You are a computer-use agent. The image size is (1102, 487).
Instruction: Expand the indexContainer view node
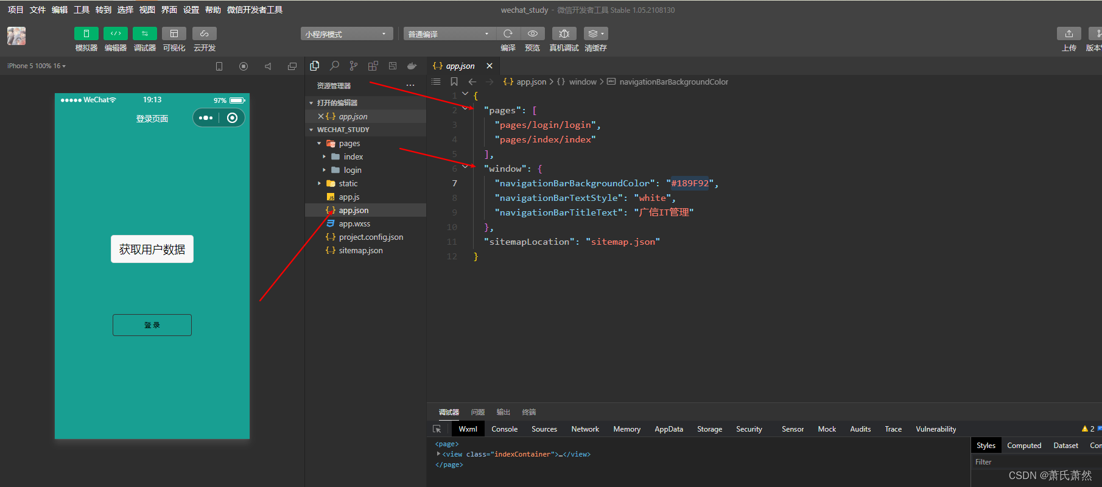click(x=438, y=454)
